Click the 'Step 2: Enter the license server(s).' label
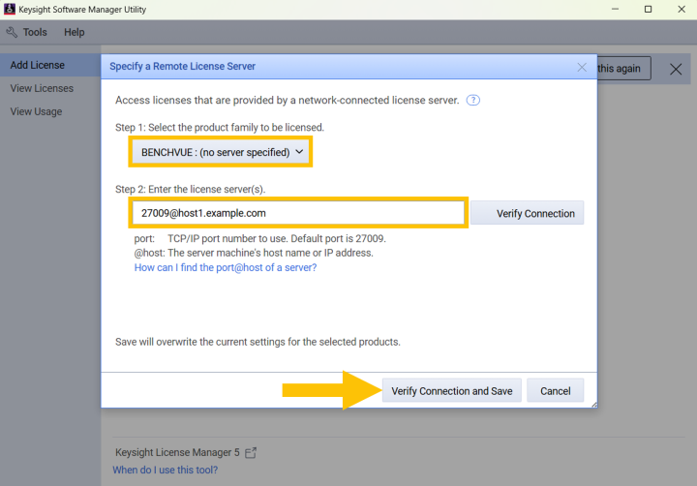Viewport: 697px width, 486px height. click(191, 189)
